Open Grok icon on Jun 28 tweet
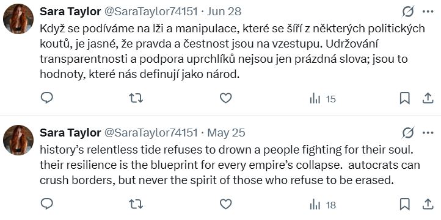This screenshot has width=441, height=220. tap(408, 12)
